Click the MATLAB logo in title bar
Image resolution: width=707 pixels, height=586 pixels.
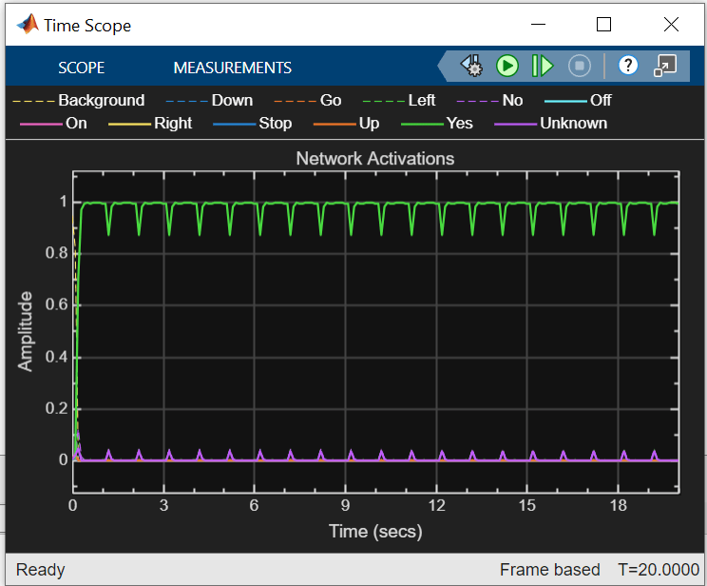click(x=27, y=25)
